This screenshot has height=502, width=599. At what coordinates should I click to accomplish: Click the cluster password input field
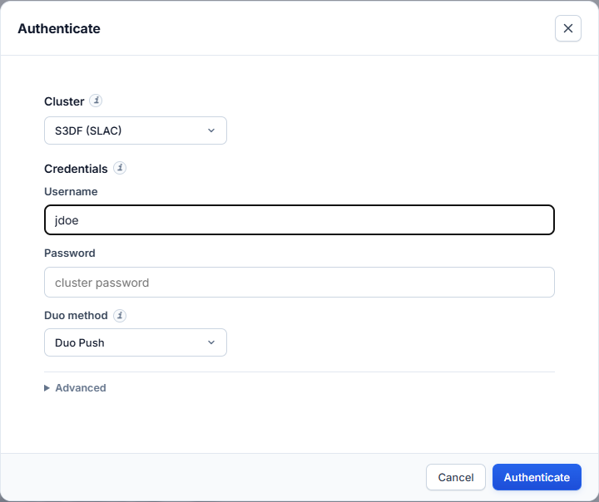pos(299,282)
